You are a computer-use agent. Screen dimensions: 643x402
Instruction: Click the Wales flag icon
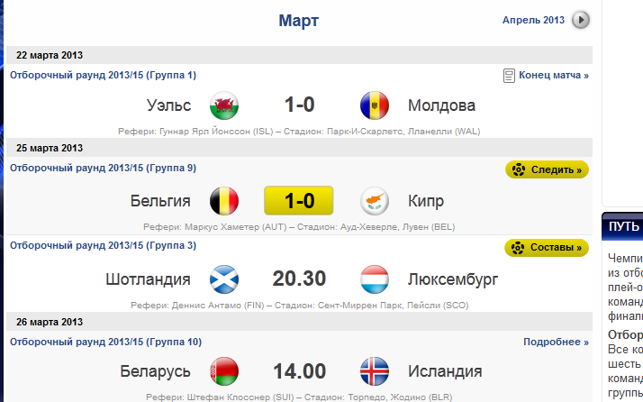(223, 105)
